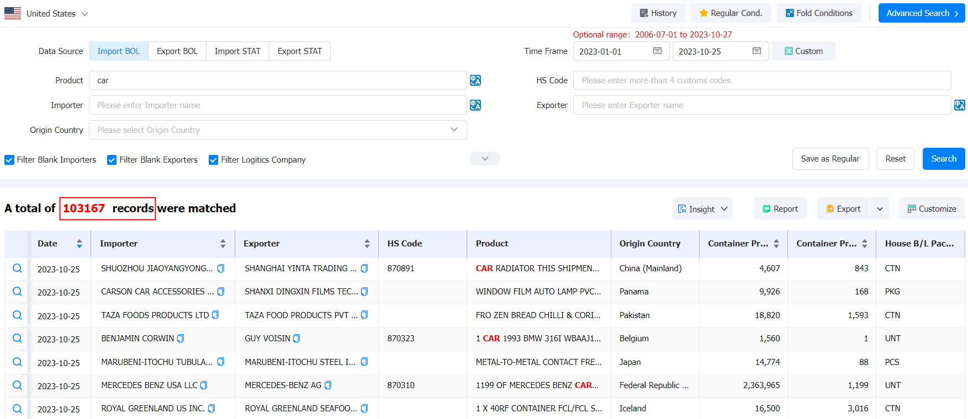The width and height of the screenshot is (968, 419).
Task: Copy exporter name GUY VOISIN
Action: point(297,339)
